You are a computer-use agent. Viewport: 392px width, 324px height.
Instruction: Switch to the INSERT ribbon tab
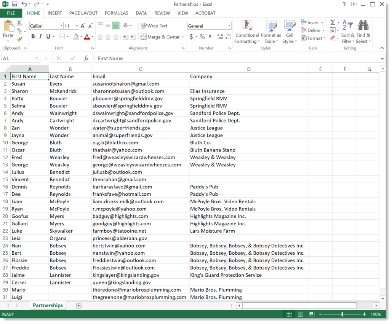54,13
